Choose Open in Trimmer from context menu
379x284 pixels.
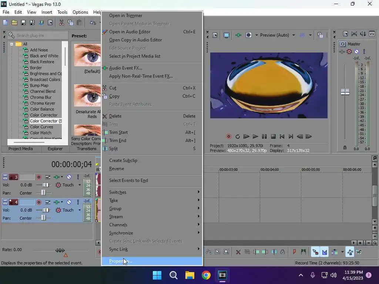click(x=152, y=16)
